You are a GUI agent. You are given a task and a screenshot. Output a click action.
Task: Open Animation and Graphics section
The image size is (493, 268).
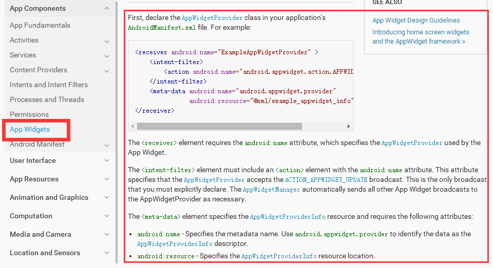(49, 197)
